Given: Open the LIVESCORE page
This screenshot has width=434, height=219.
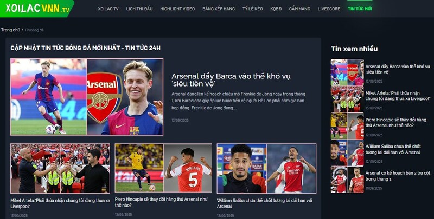Looking at the screenshot, I should click(x=329, y=9).
